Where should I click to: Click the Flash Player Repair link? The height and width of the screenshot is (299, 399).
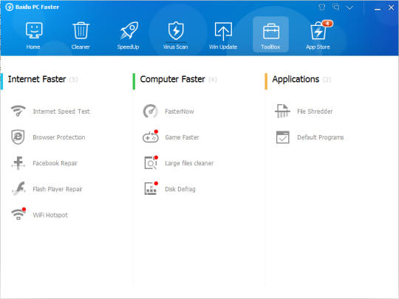[58, 189]
